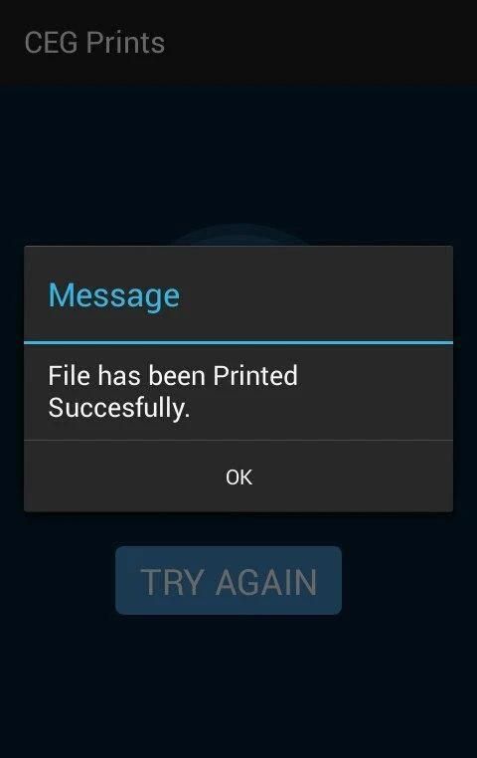Image resolution: width=477 pixels, height=758 pixels.
Task: Tap the thin gray separator above OK
Action: tap(238, 440)
